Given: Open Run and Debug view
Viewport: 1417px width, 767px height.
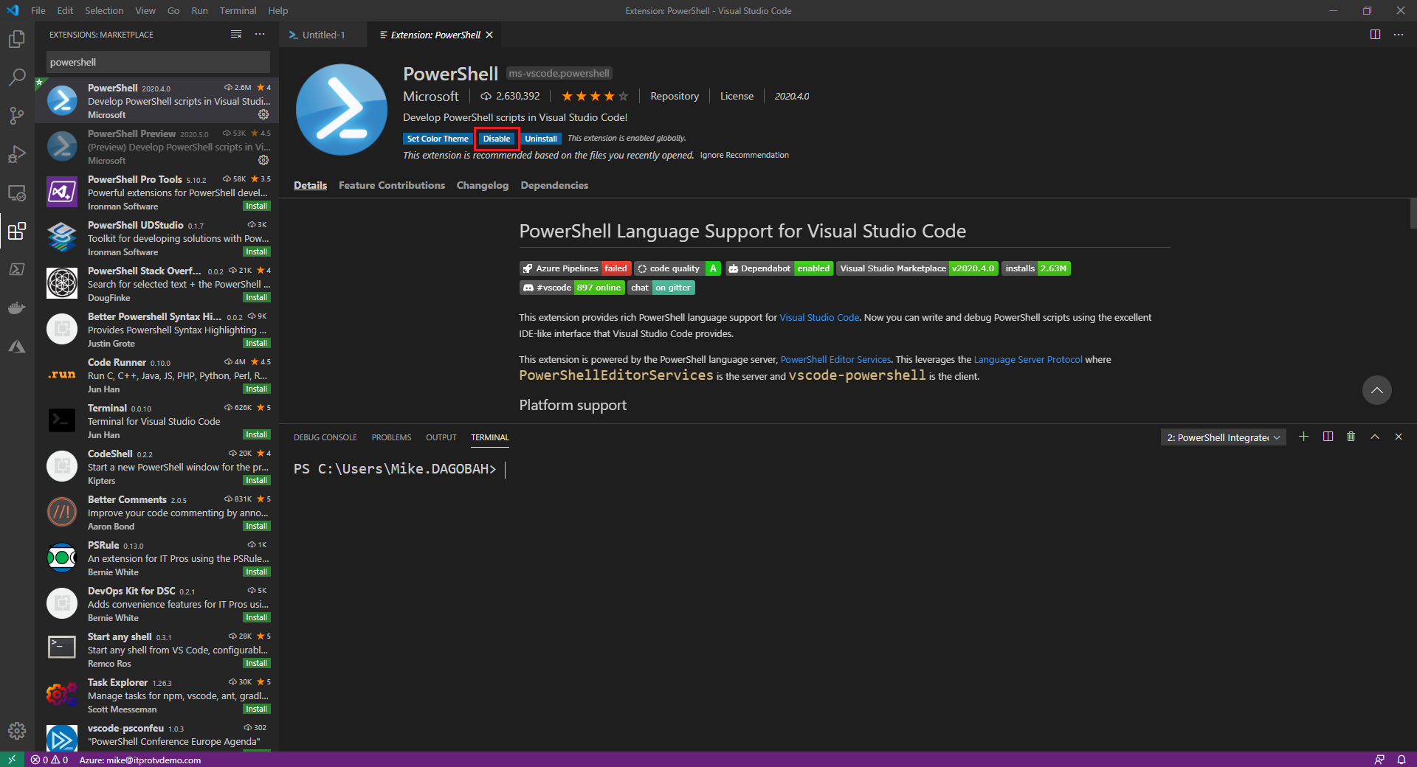Looking at the screenshot, I should (x=17, y=154).
